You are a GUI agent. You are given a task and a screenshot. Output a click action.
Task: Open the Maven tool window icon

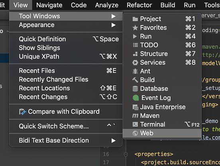click(135, 115)
